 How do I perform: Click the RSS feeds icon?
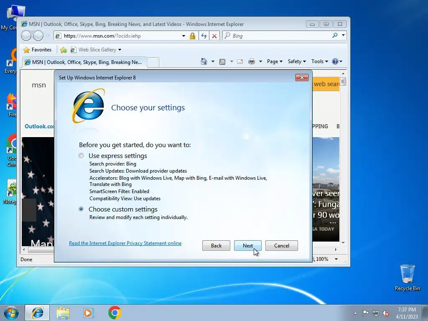coord(222,62)
